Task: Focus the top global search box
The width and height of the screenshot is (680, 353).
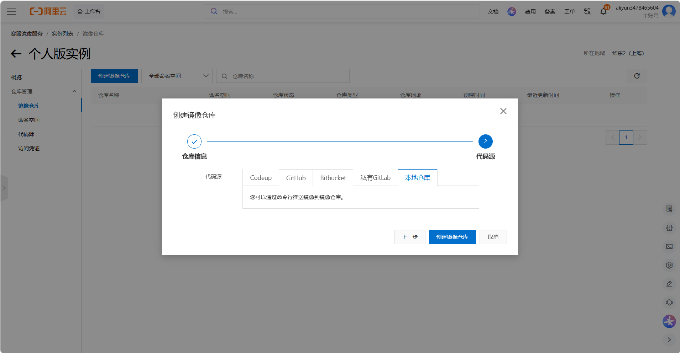Action: pyautogui.click(x=342, y=11)
